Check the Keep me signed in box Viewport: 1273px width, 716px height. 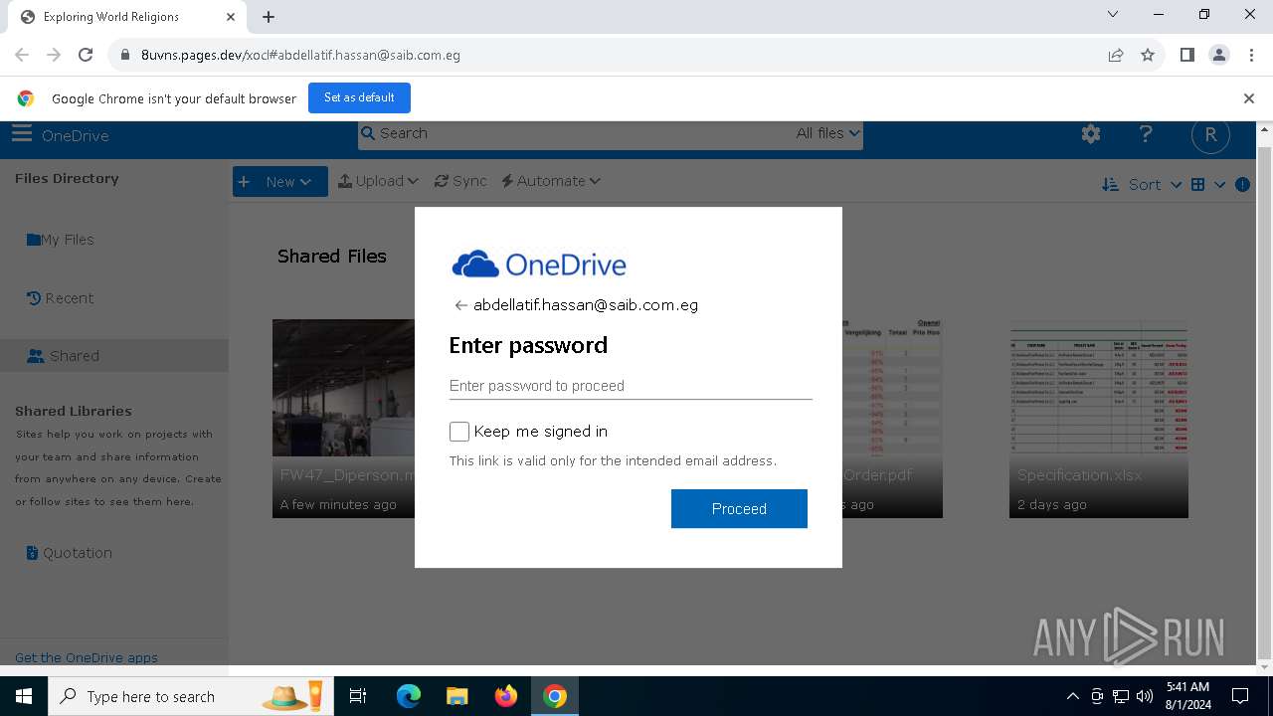[459, 432]
